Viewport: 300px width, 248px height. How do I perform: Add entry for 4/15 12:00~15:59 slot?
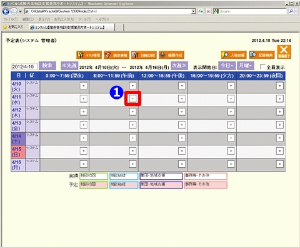(182, 151)
